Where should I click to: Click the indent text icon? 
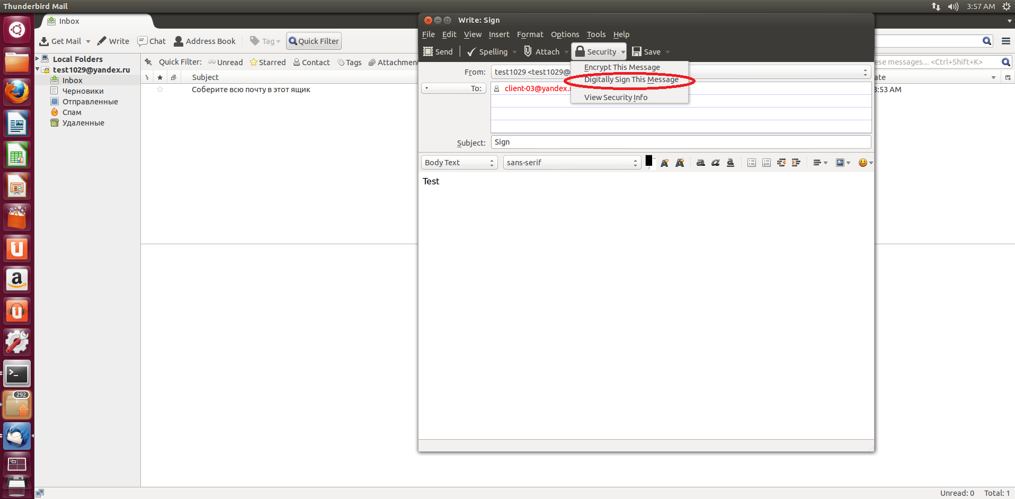pos(796,163)
